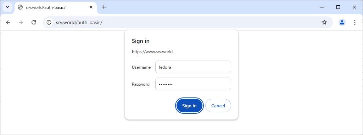Reload the current page
Image resolution: width=363 pixels, height=135 pixels.
[x=34, y=22]
